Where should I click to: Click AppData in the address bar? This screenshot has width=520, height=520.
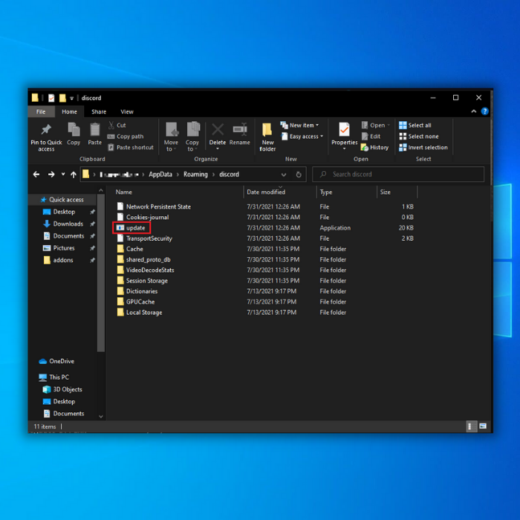click(160, 175)
